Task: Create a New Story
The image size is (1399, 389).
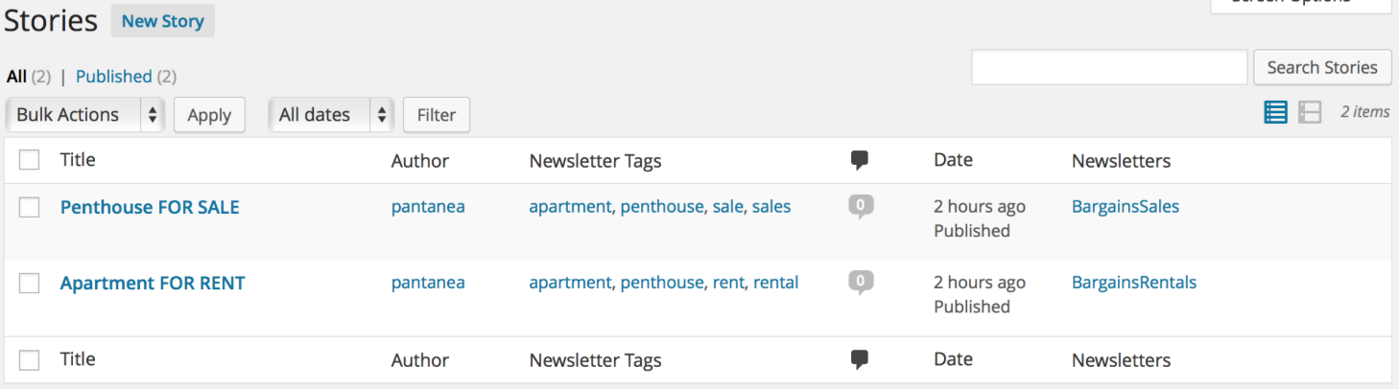Action: coord(163,21)
